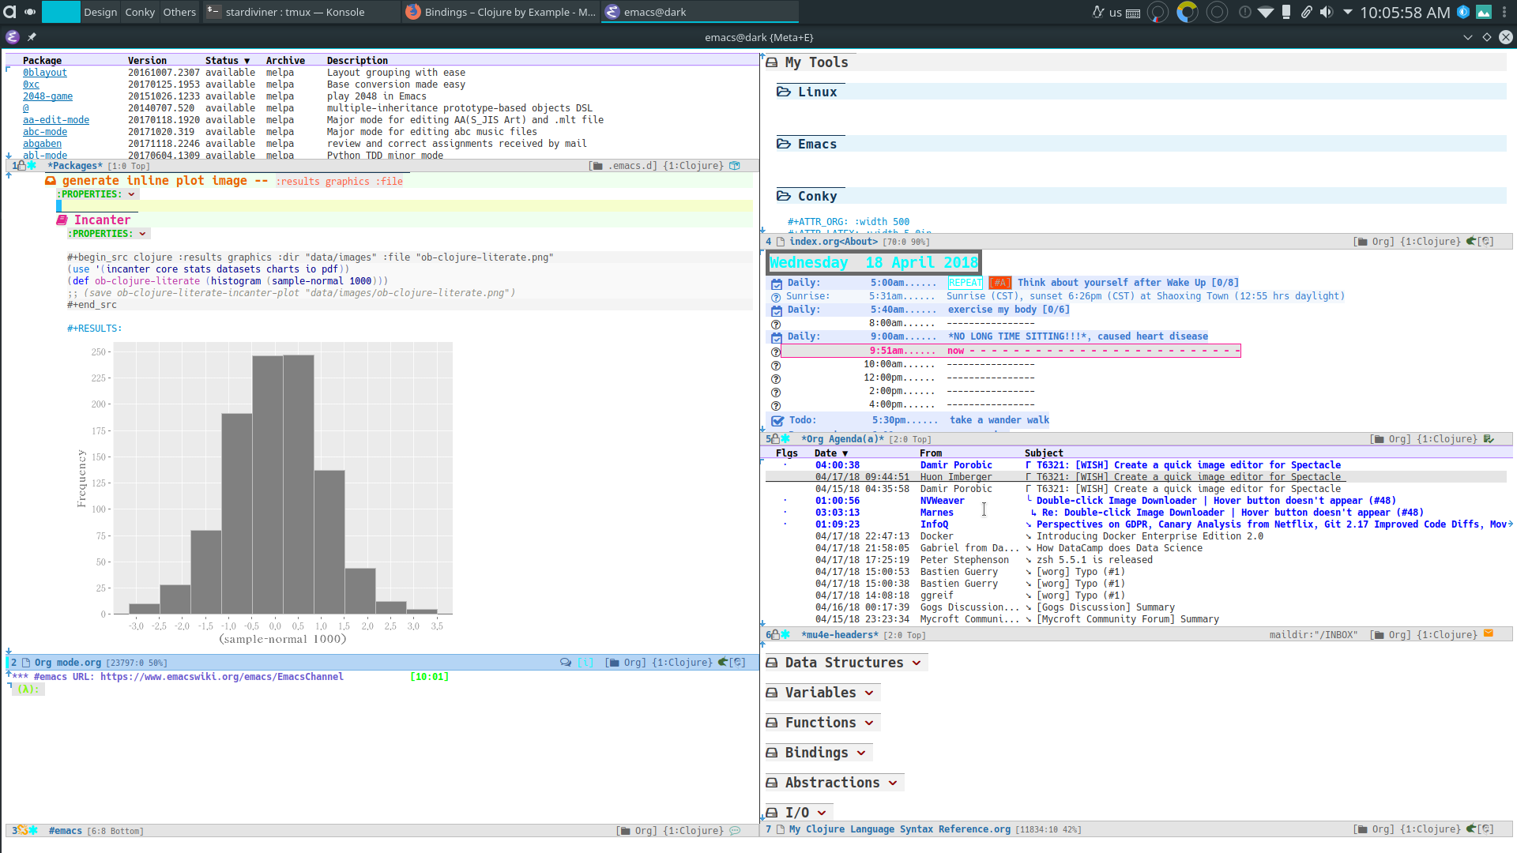Screen dimensions: 1517x853
Task: Switch to the Bindings Clojure by Example browser window
Action: 501,12
